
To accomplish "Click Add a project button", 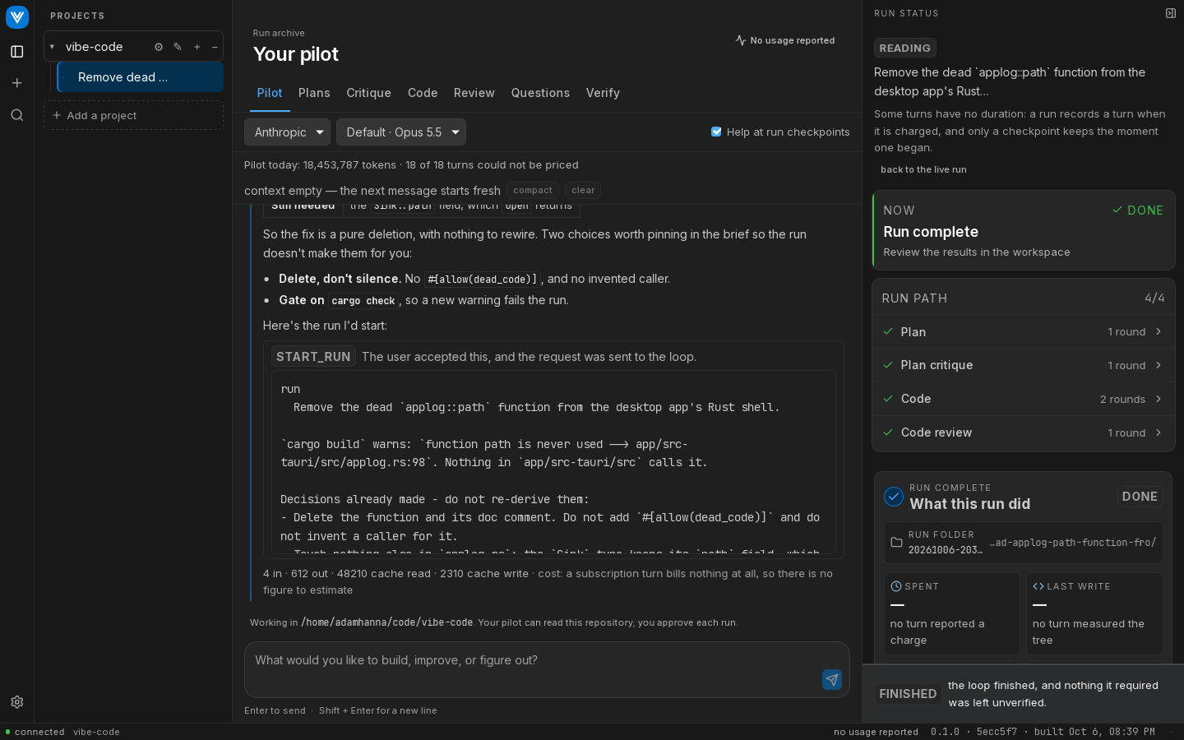I will pos(133,115).
